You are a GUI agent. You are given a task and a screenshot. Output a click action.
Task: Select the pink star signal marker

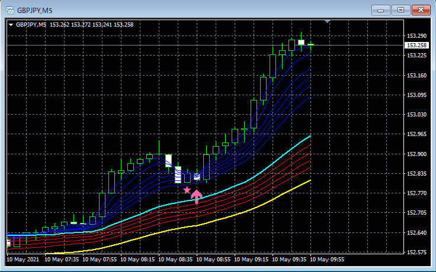[187, 190]
